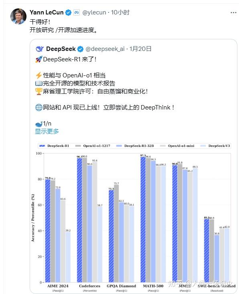This screenshot has height=294, width=239.
Task: Expand the quoted tweet via 显示更多
Action: [x=47, y=131]
